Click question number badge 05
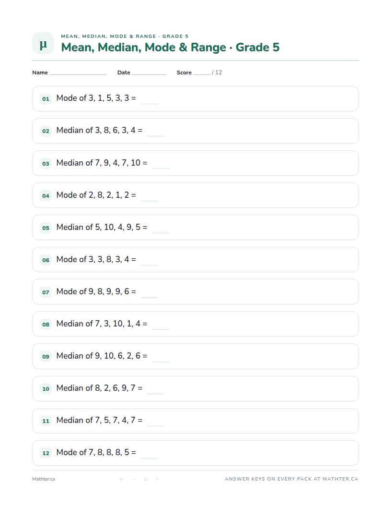The height and width of the screenshot is (507, 391). (x=46, y=228)
